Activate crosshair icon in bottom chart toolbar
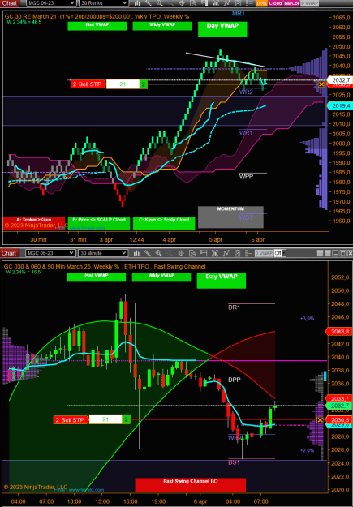The height and width of the screenshot is (507, 353). (181, 253)
